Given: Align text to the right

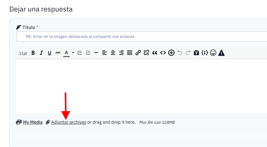Looking at the screenshot, I should [x=121, y=53].
